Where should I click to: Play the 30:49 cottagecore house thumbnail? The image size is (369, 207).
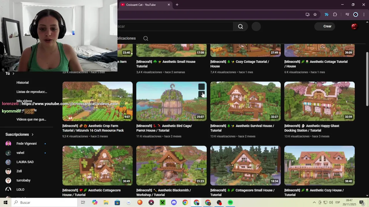tap(97, 166)
